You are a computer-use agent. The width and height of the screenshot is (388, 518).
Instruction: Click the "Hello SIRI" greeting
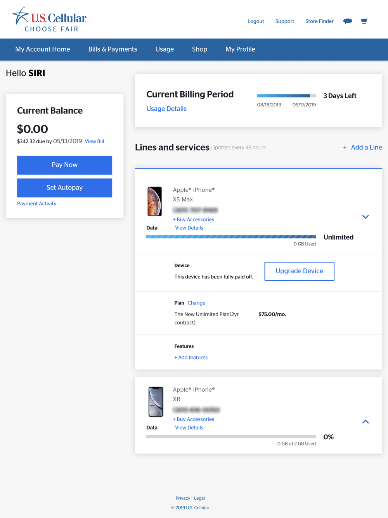26,73
